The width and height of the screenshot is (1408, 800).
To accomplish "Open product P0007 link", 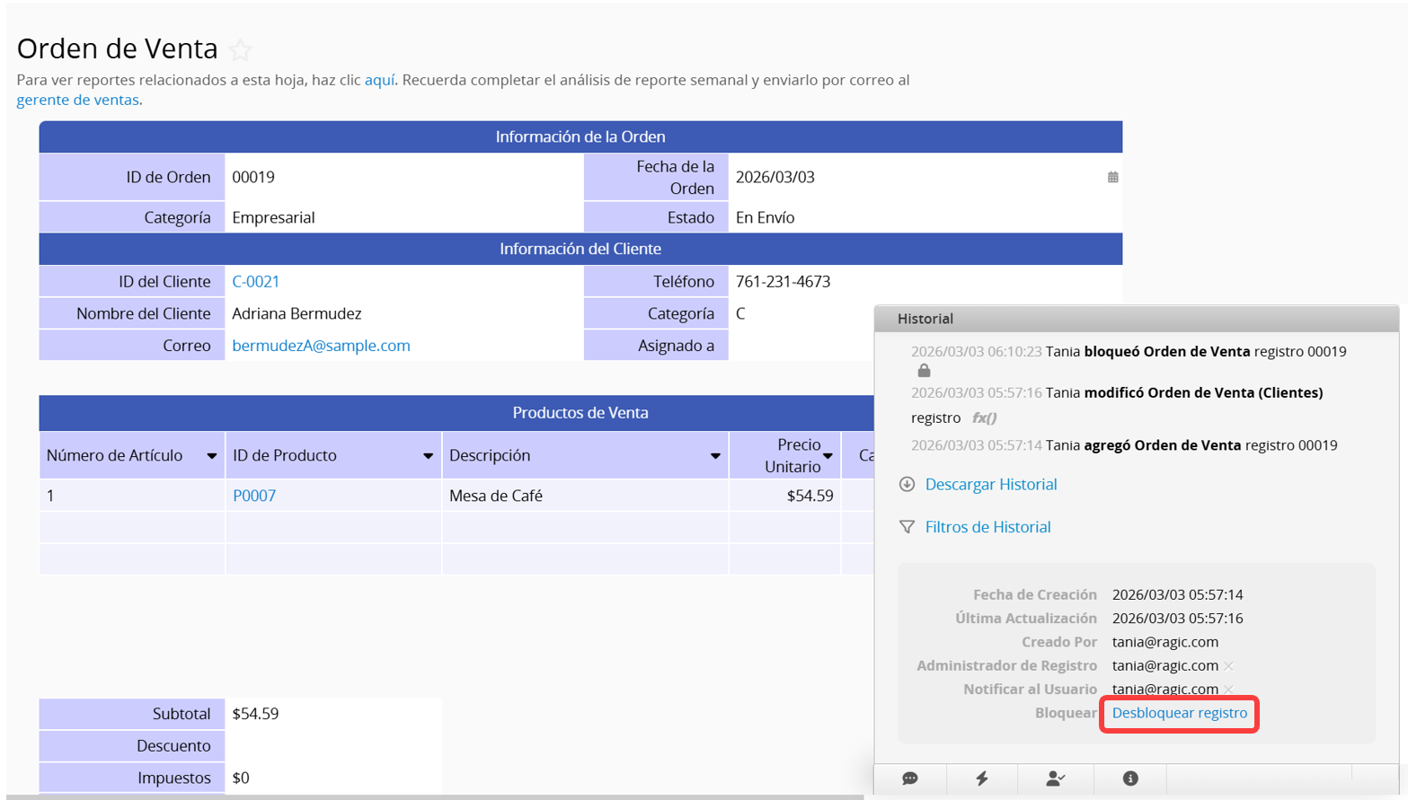I will pos(254,496).
